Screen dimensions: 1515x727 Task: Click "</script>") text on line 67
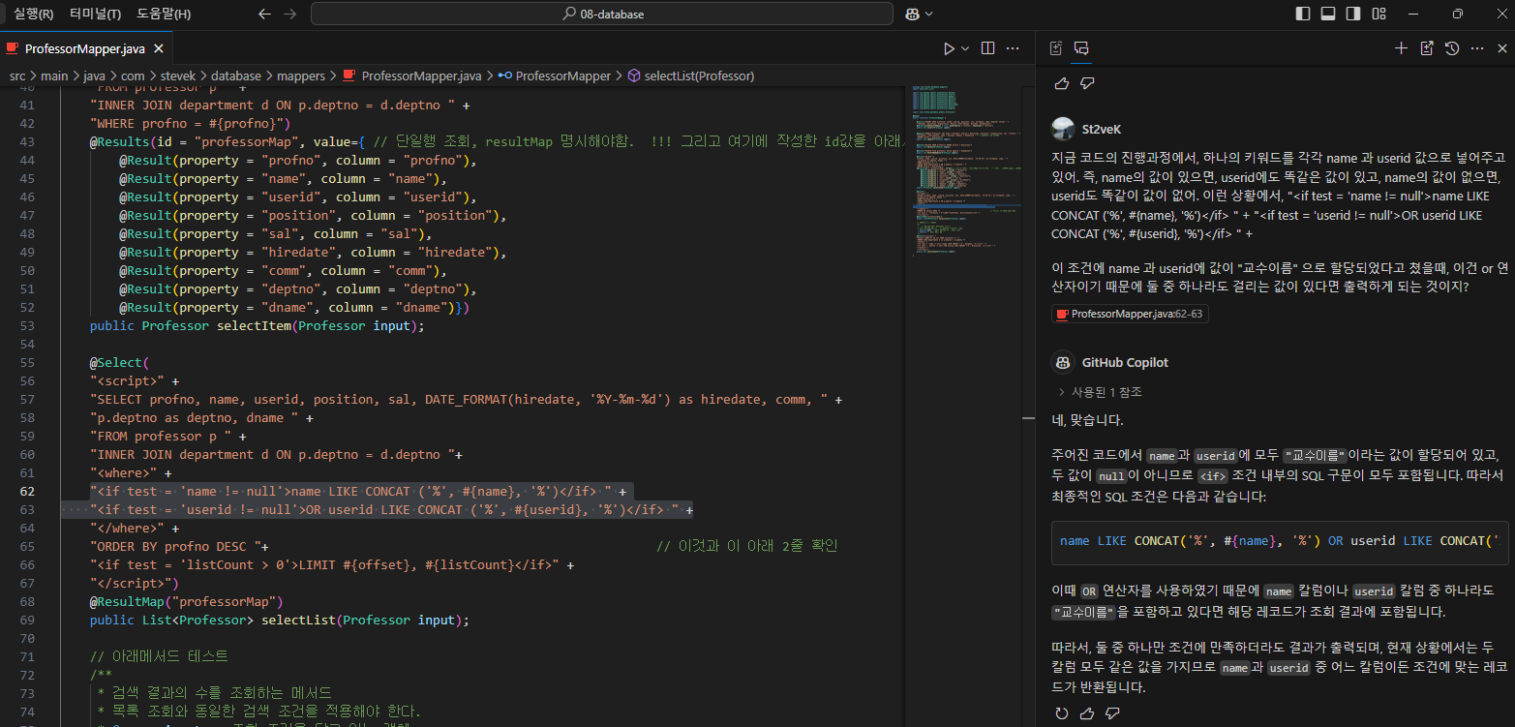coord(135,583)
